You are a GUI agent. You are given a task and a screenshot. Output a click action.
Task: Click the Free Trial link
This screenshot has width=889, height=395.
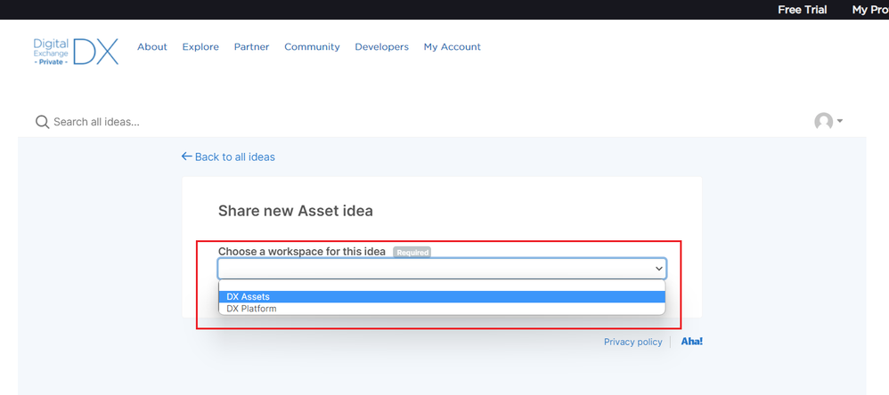pyautogui.click(x=803, y=10)
